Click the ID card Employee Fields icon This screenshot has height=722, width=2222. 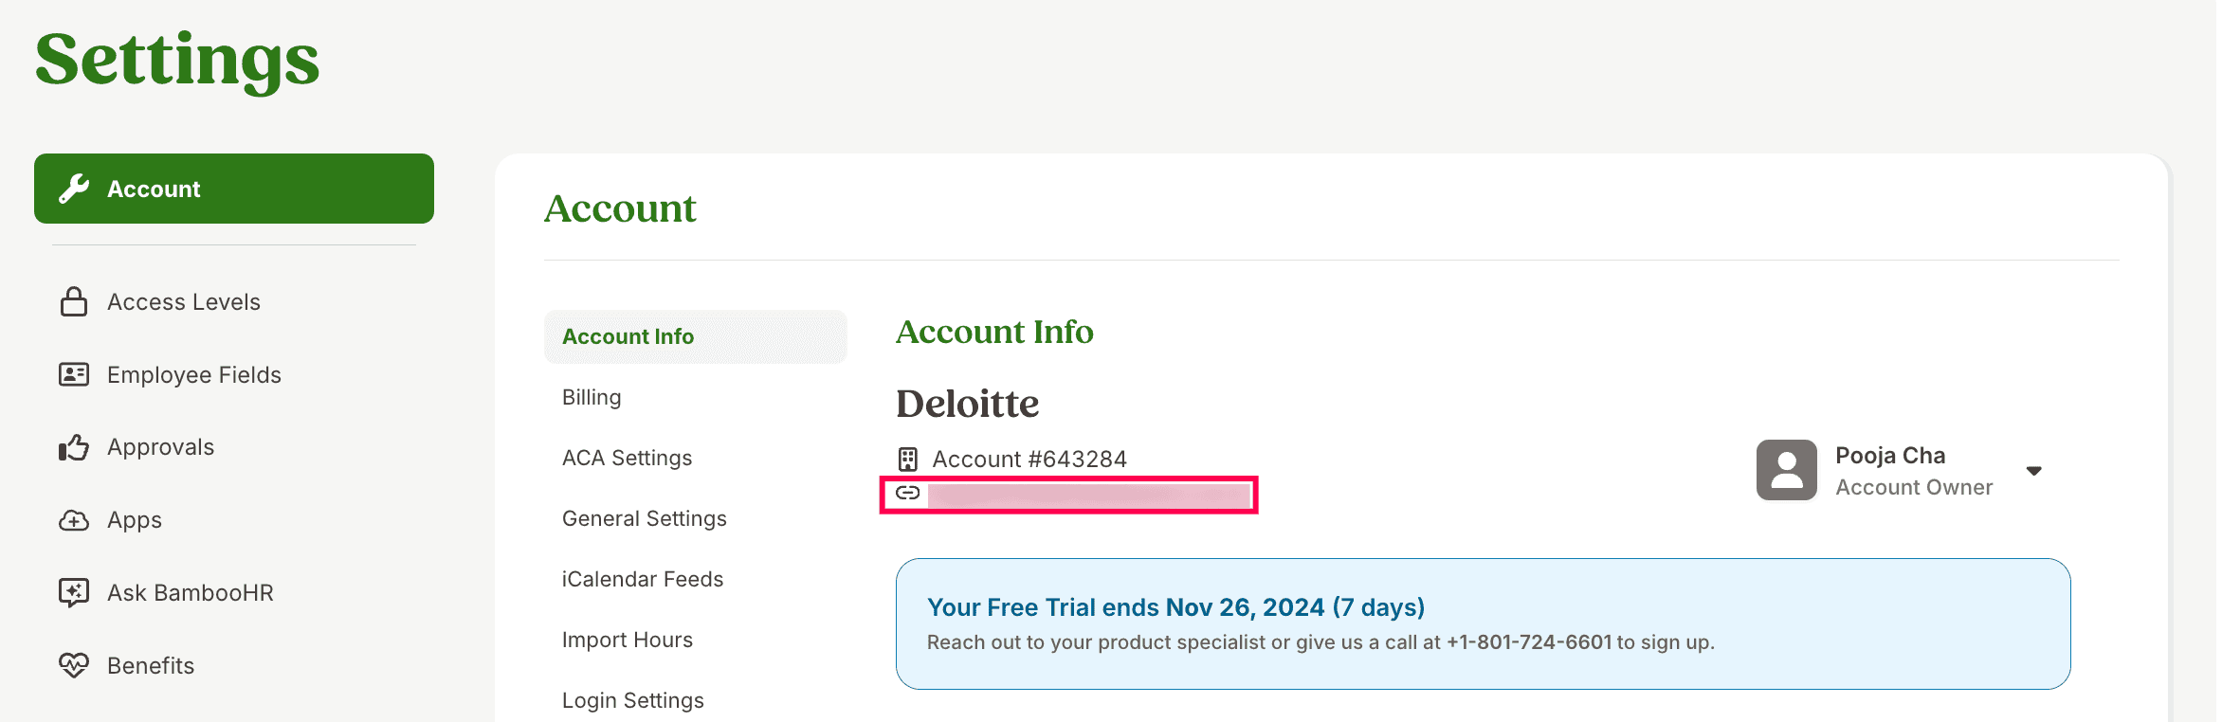pyautogui.click(x=74, y=374)
